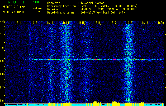Select the 0.6 frequency axis label
Screen dimensions: 166x106
2,100
